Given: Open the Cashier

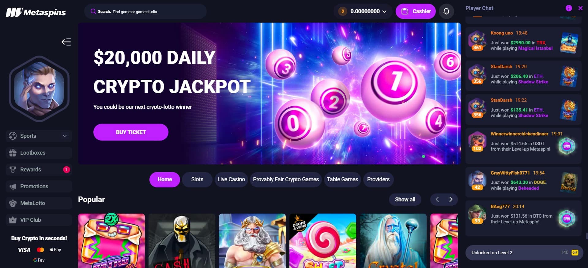Looking at the screenshot, I should (416, 11).
